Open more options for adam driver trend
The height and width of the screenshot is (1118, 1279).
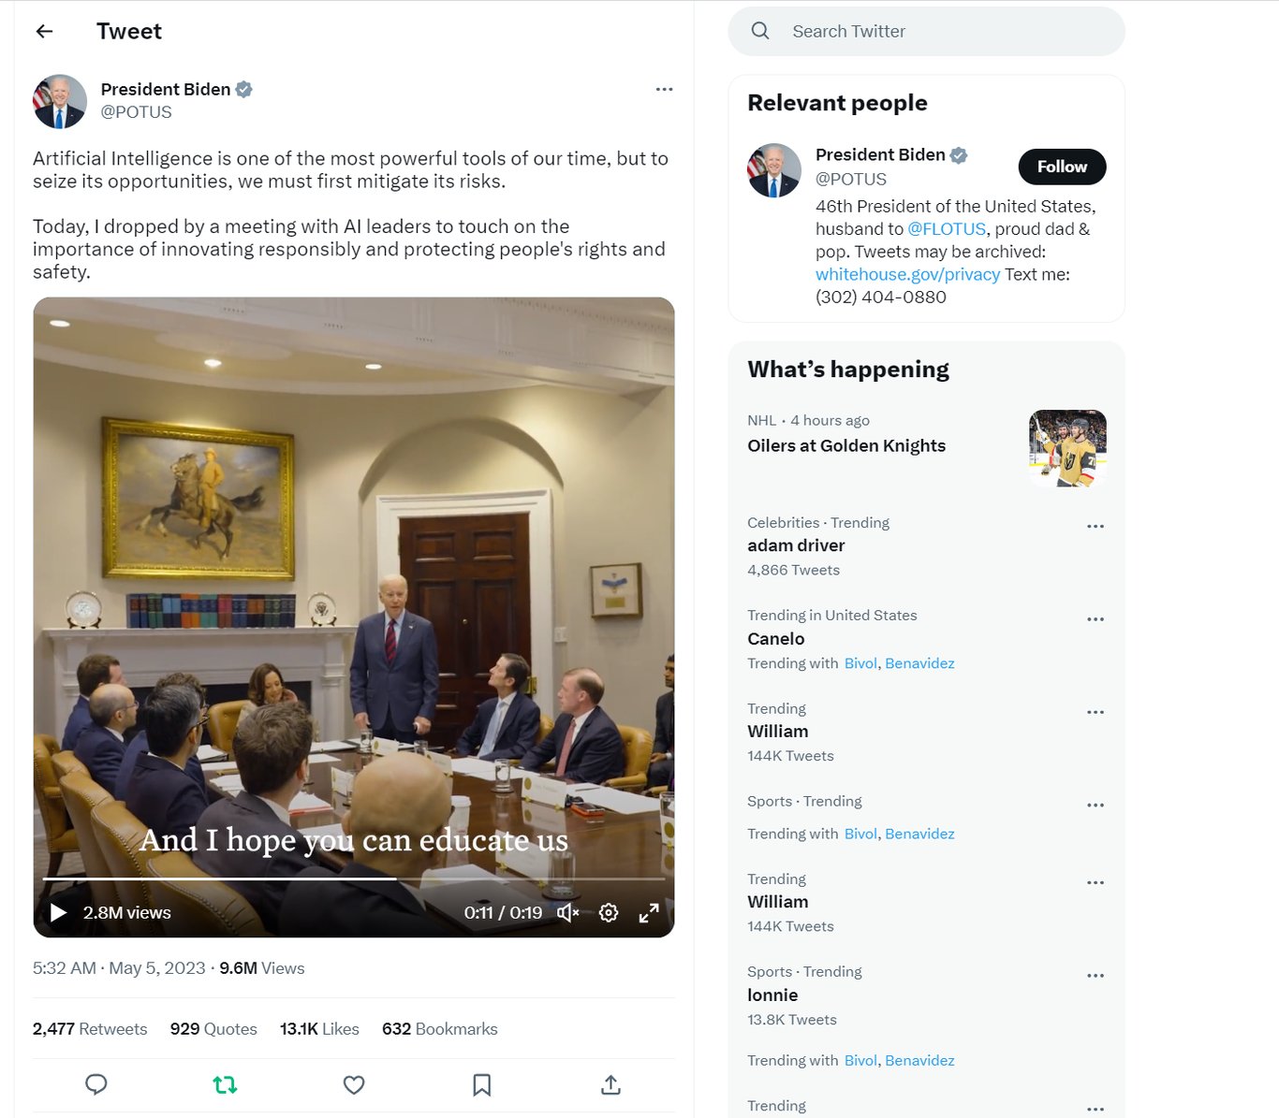[x=1095, y=527]
